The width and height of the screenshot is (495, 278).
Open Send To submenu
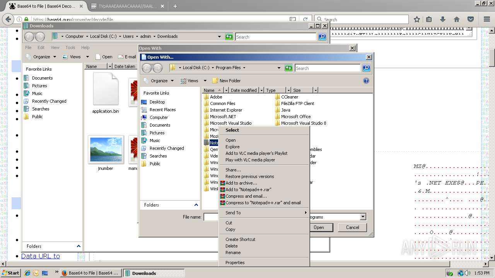coord(264,213)
